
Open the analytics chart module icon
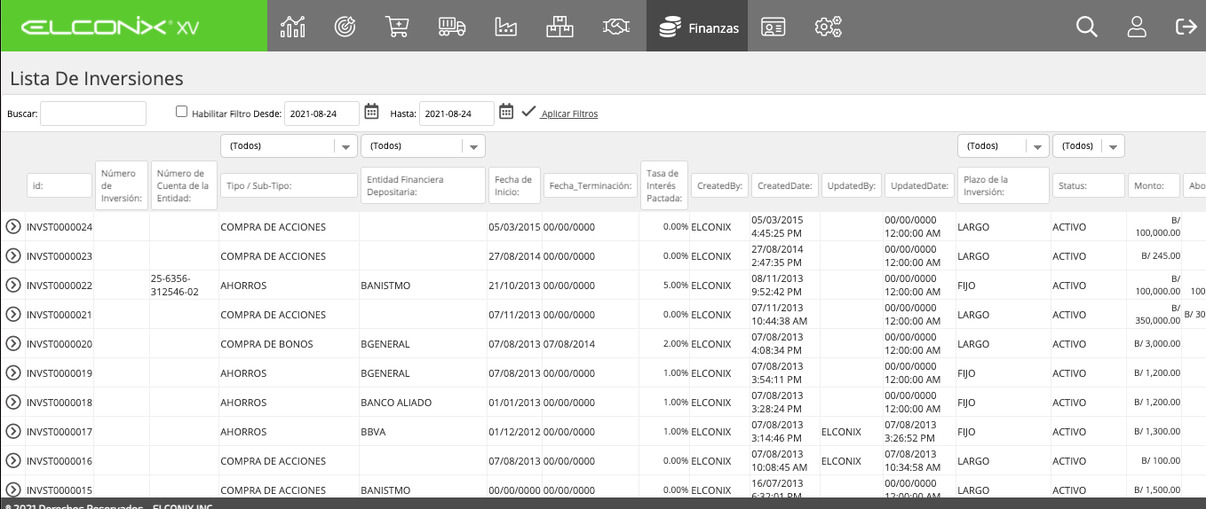[x=292, y=27]
